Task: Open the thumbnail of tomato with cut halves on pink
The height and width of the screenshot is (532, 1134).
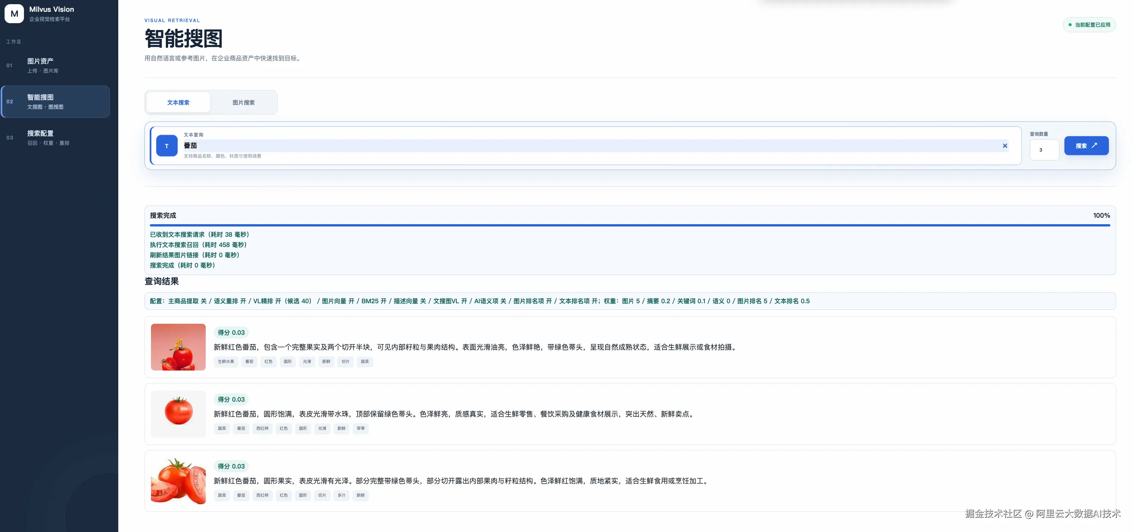Action: pos(178,347)
